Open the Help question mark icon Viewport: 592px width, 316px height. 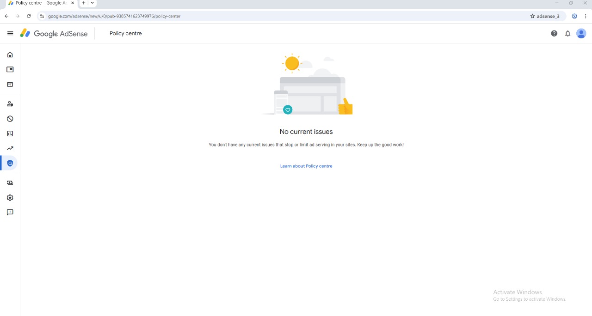[x=554, y=33]
